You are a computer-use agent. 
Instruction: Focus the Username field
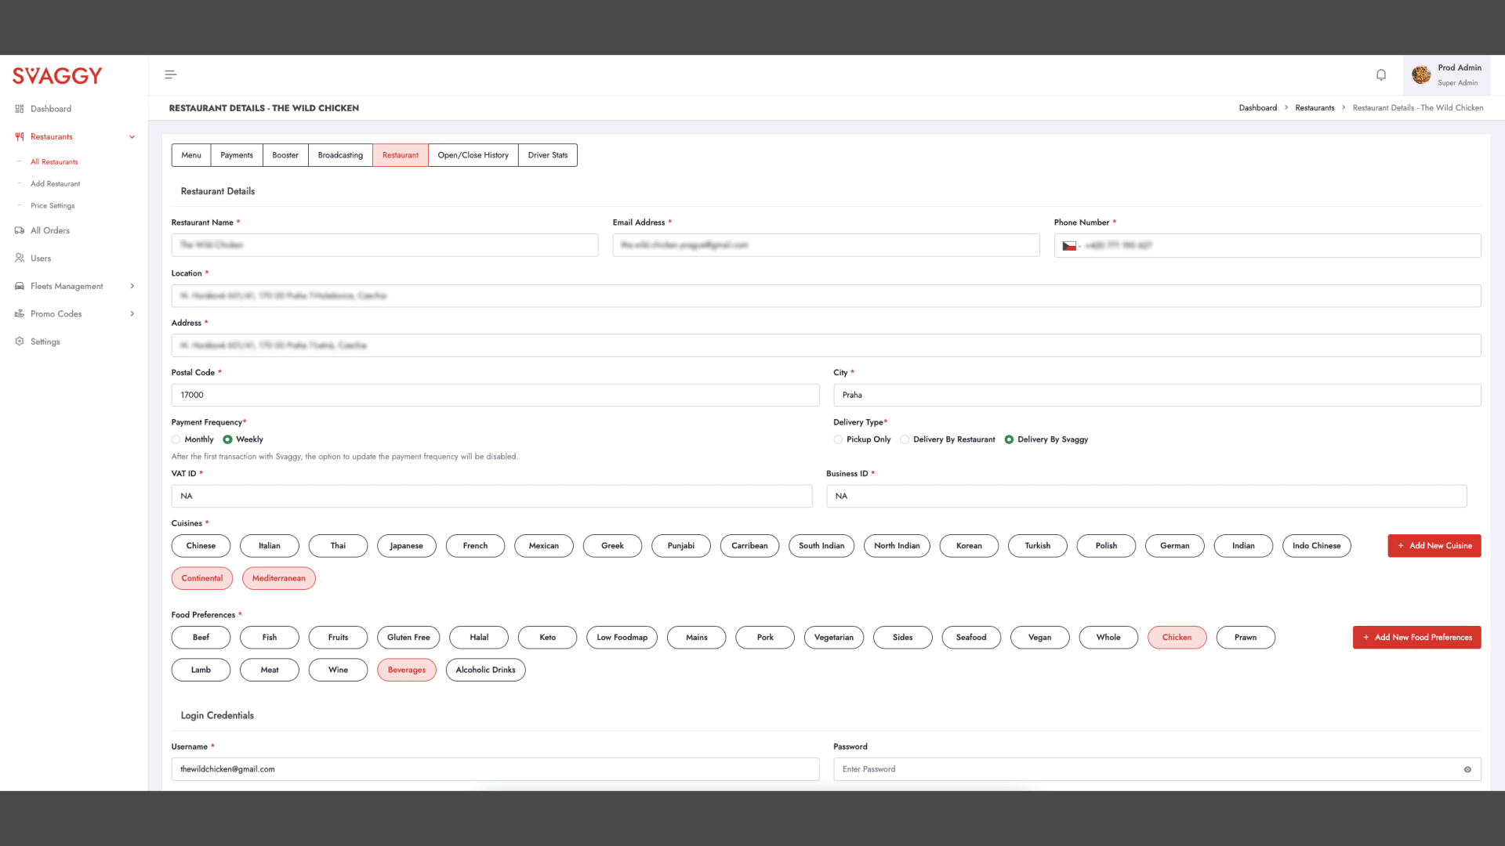click(x=495, y=769)
